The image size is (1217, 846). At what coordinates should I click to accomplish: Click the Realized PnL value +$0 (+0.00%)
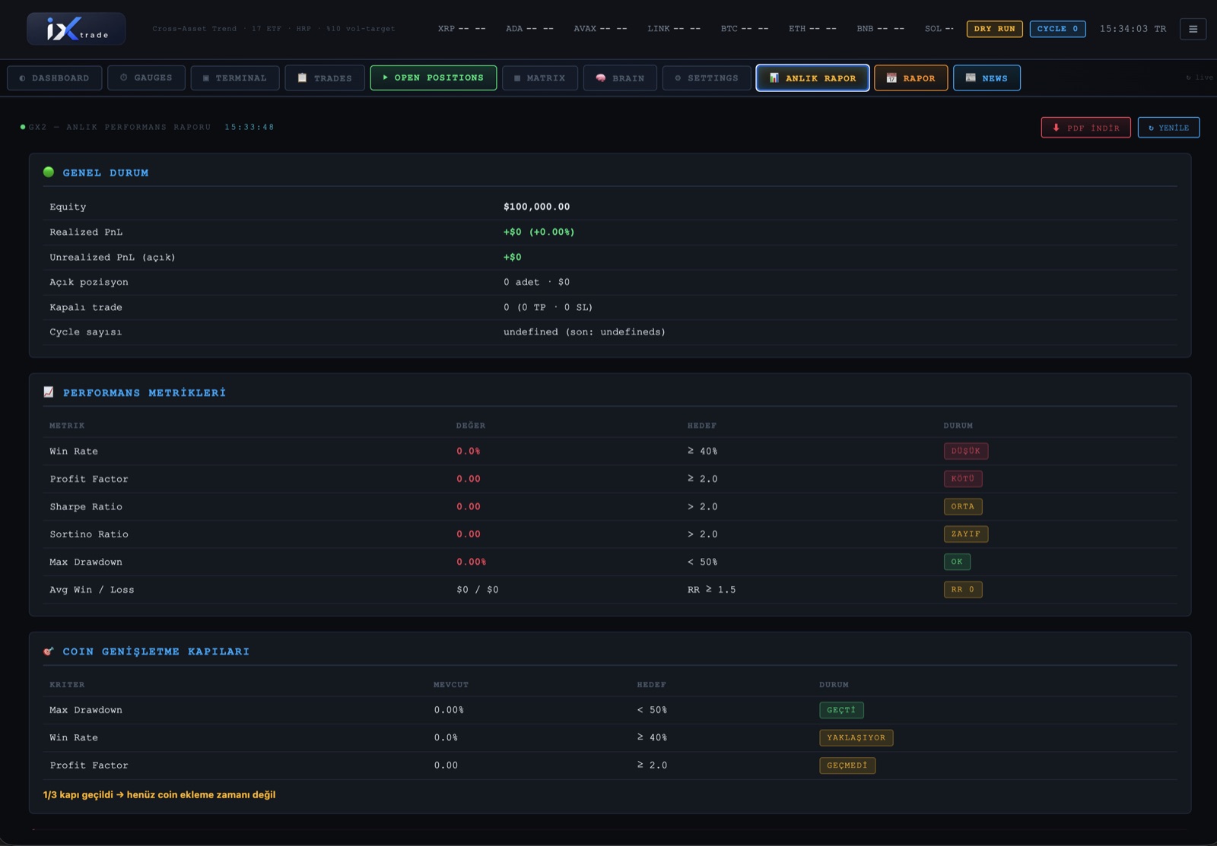pyautogui.click(x=539, y=232)
